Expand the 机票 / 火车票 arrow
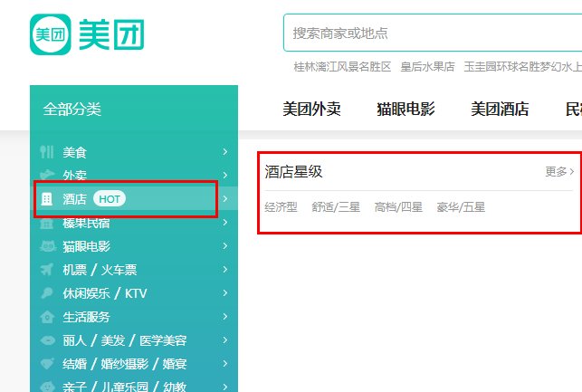582x392 pixels. (x=225, y=270)
